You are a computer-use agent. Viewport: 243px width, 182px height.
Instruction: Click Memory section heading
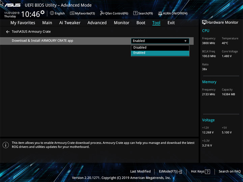[209, 82]
